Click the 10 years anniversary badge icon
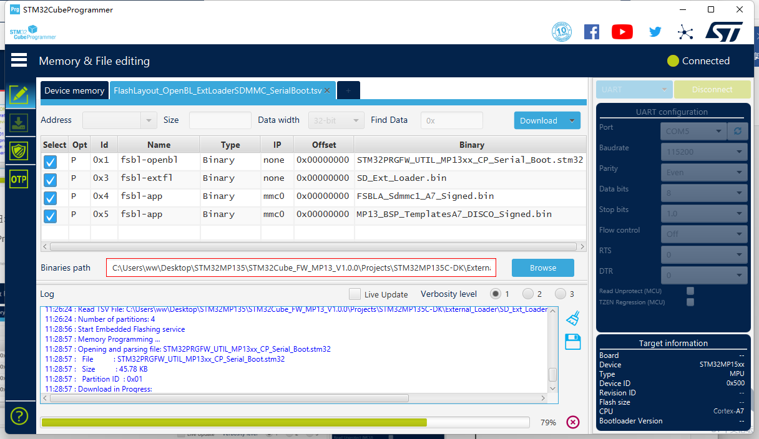Image resolution: width=759 pixels, height=439 pixels. tap(562, 32)
